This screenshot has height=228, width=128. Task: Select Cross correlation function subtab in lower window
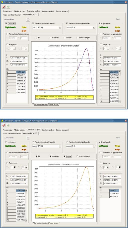coord(12,134)
